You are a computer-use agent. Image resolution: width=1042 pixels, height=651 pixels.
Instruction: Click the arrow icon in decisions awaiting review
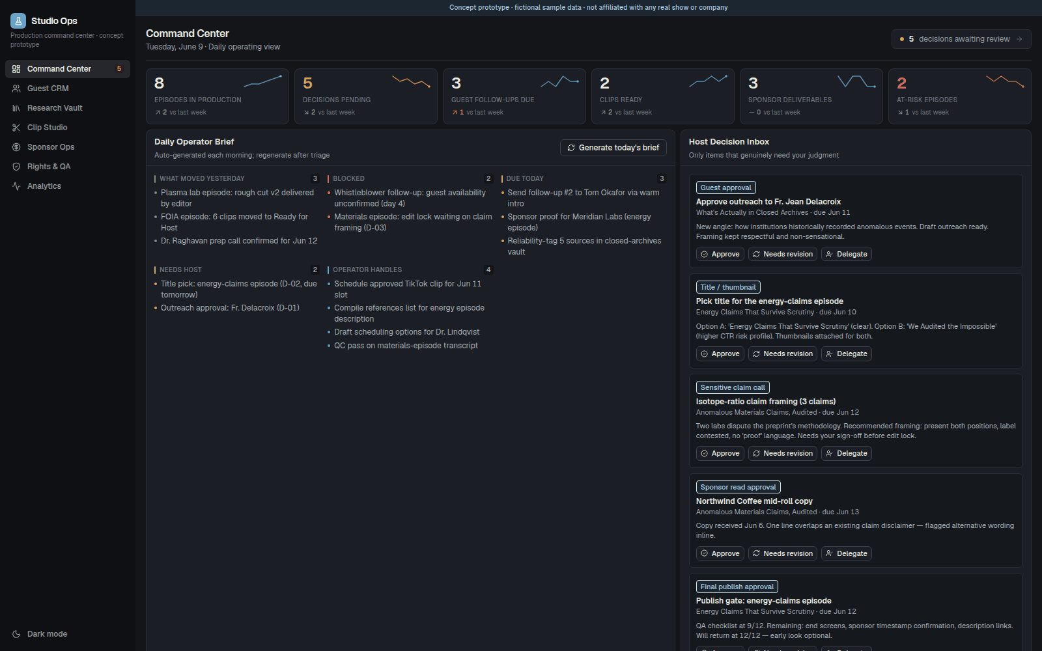(1019, 39)
